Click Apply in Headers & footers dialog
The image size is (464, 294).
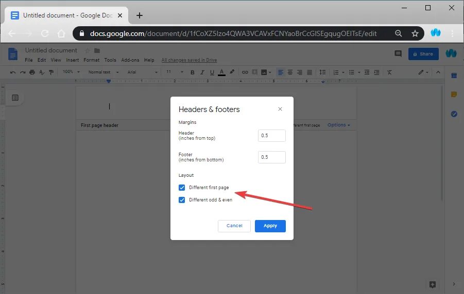270,226
